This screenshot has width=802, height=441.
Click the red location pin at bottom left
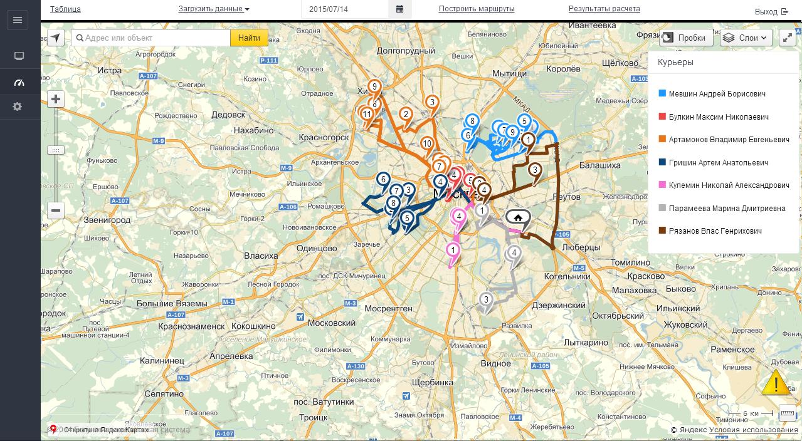(x=53, y=429)
